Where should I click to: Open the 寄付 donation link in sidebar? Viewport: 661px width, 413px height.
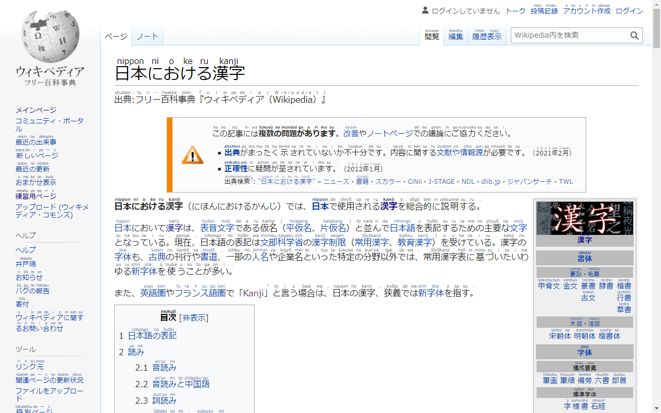click(22, 304)
